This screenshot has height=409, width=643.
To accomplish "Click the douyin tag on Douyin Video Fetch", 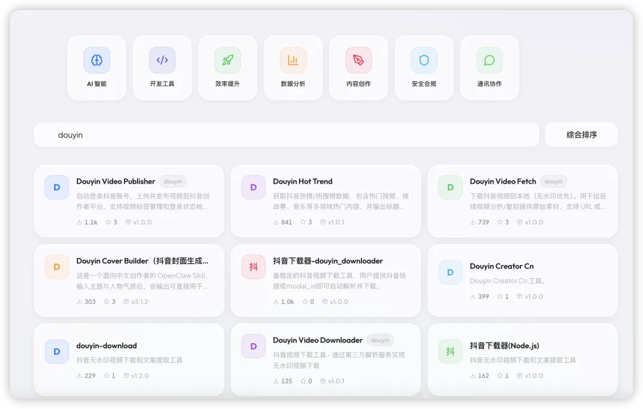I will pyautogui.click(x=554, y=181).
